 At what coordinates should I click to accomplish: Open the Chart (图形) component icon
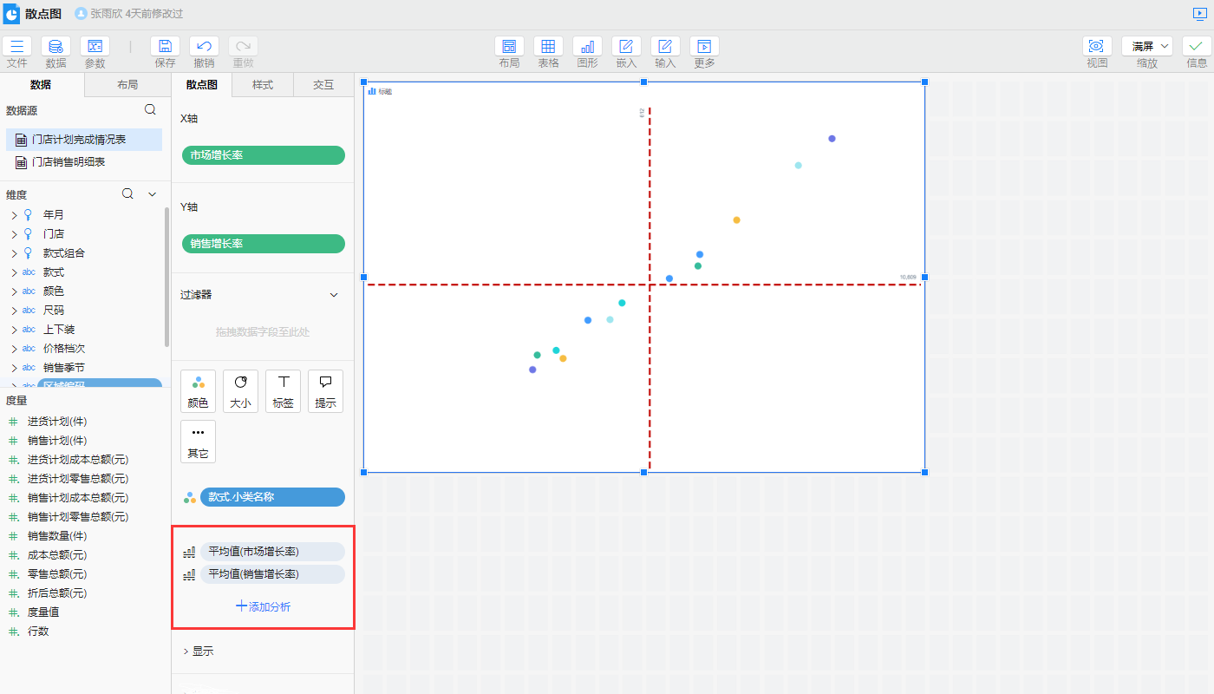587,47
